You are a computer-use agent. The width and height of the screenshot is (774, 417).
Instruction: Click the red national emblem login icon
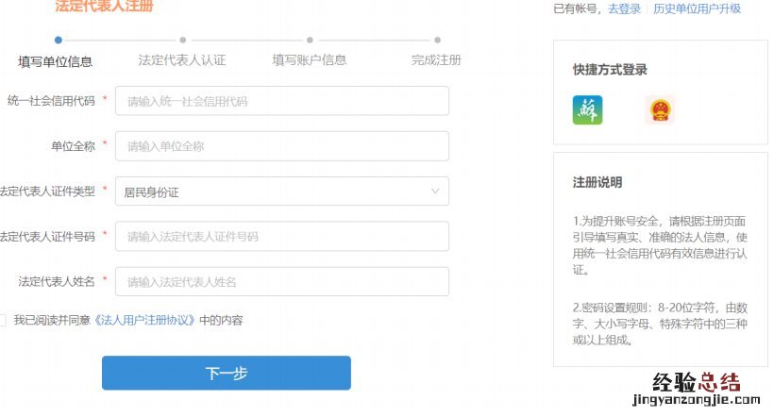click(x=660, y=110)
